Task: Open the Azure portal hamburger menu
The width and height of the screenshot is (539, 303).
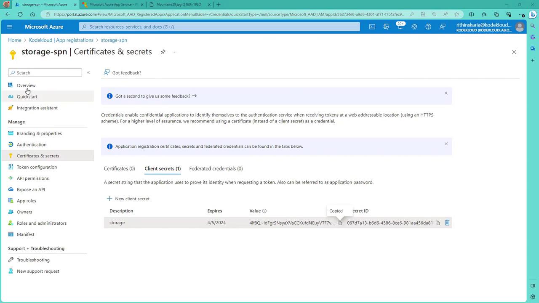Action: point(10,27)
